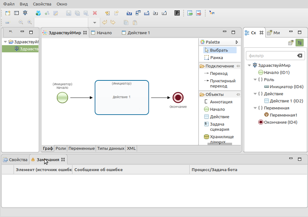Choose Начало object in the palette
This screenshot has height=217, width=308.
pos(214,109)
